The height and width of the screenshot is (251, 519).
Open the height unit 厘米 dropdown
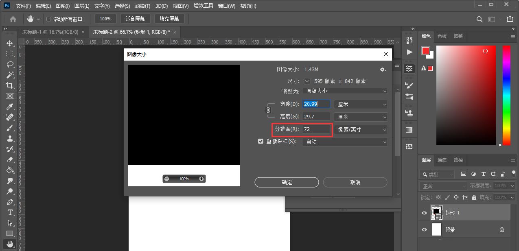click(361, 117)
